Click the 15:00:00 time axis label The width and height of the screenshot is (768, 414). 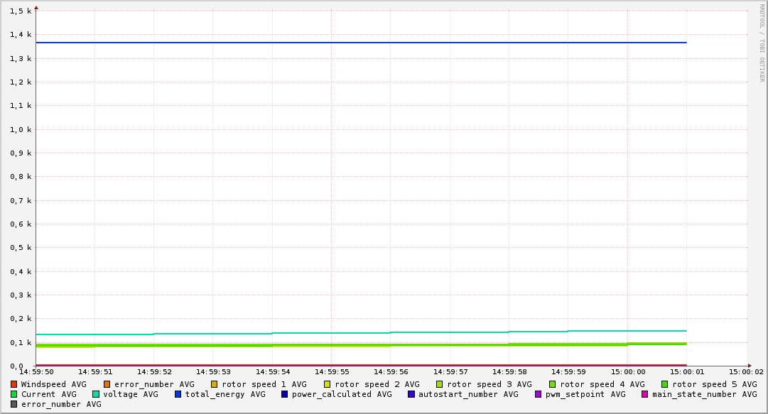628,371
